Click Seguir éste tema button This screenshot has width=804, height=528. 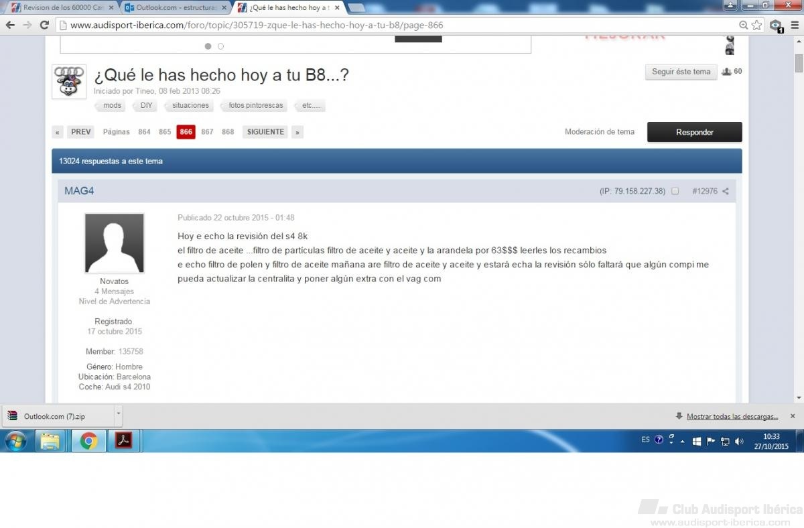tap(681, 72)
